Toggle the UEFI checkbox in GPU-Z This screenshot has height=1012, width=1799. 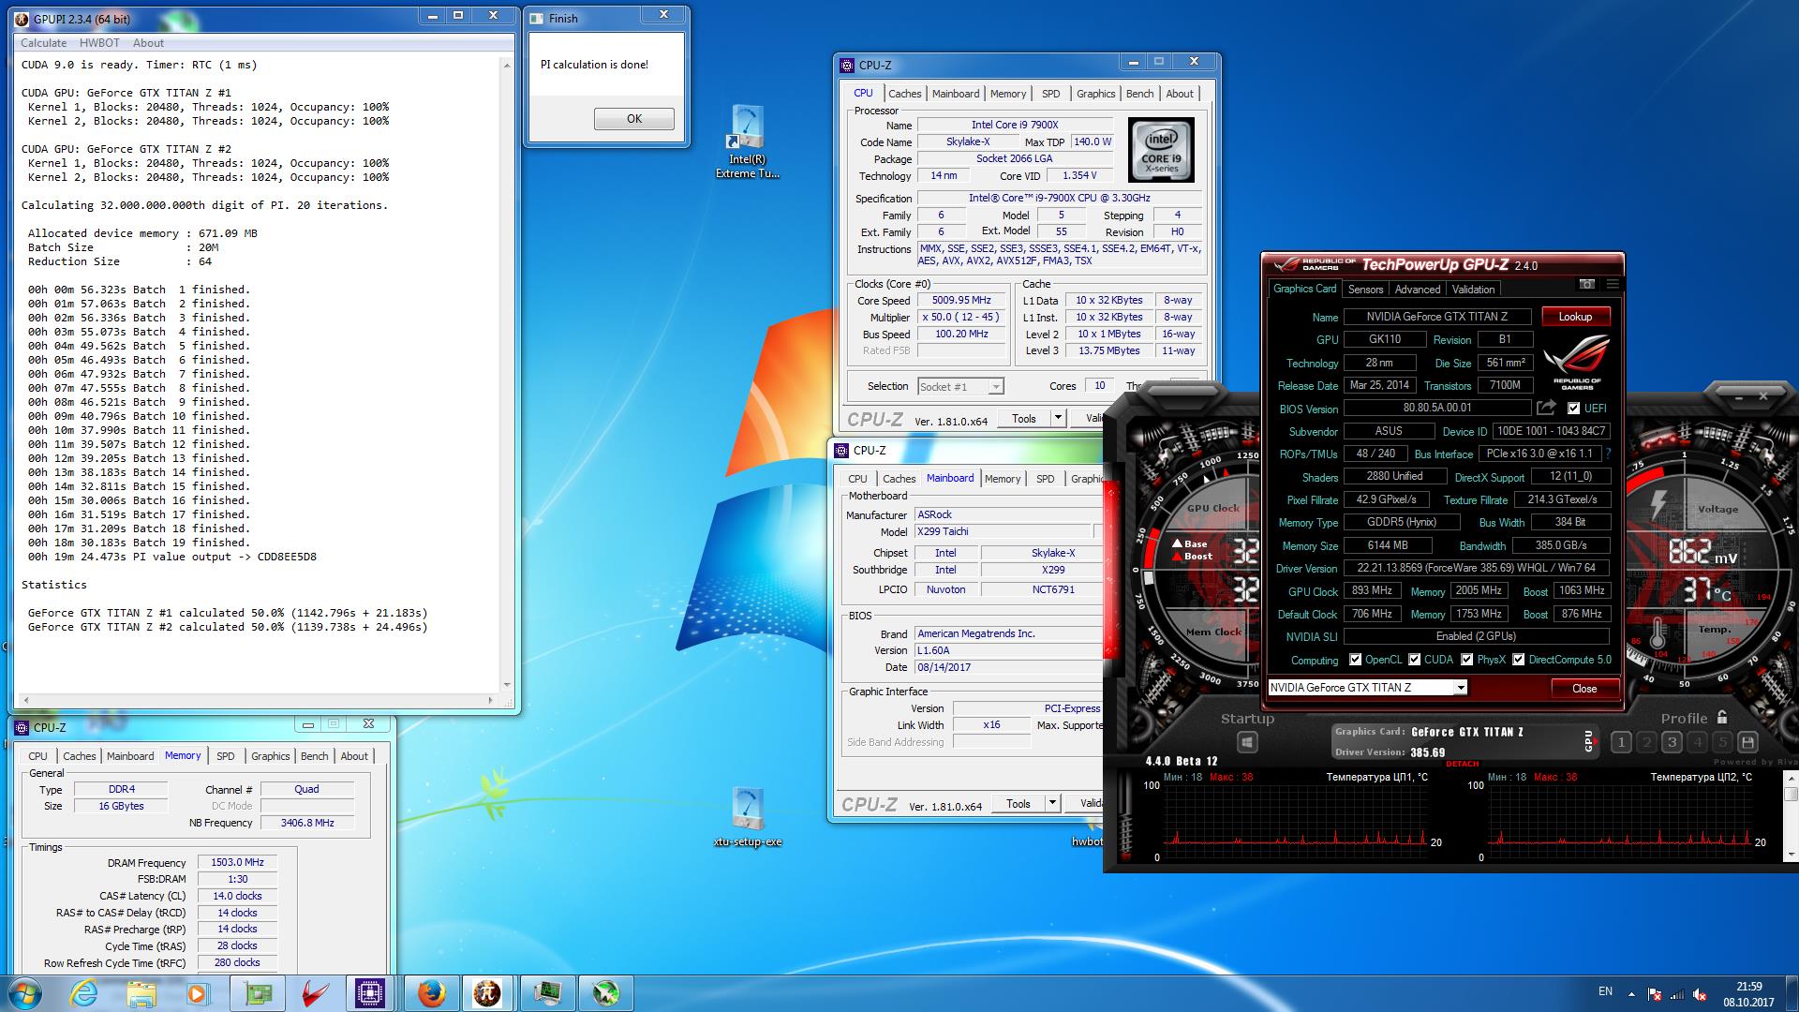tap(1573, 409)
